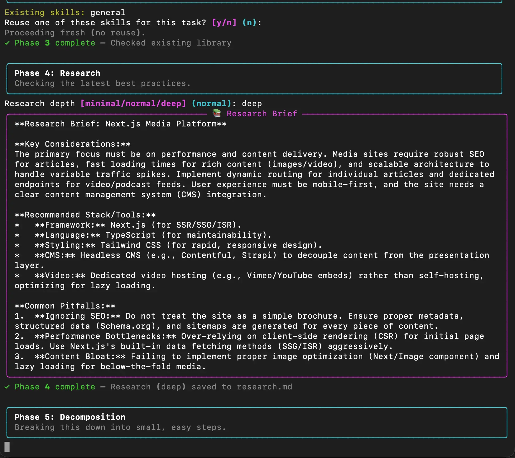
Task: Click "Phase 4 complete" status text
Action: (55, 387)
